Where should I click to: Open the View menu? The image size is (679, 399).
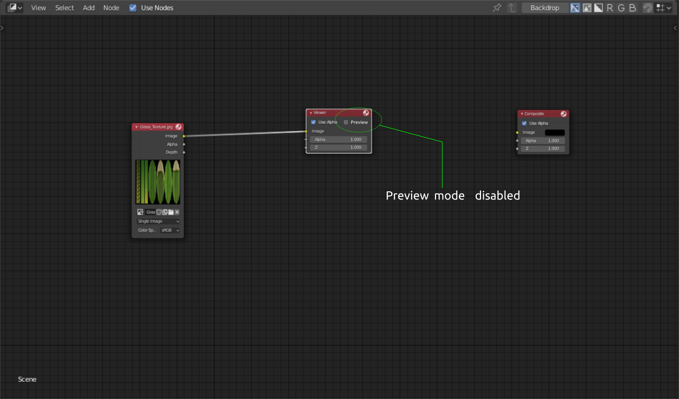(x=38, y=8)
